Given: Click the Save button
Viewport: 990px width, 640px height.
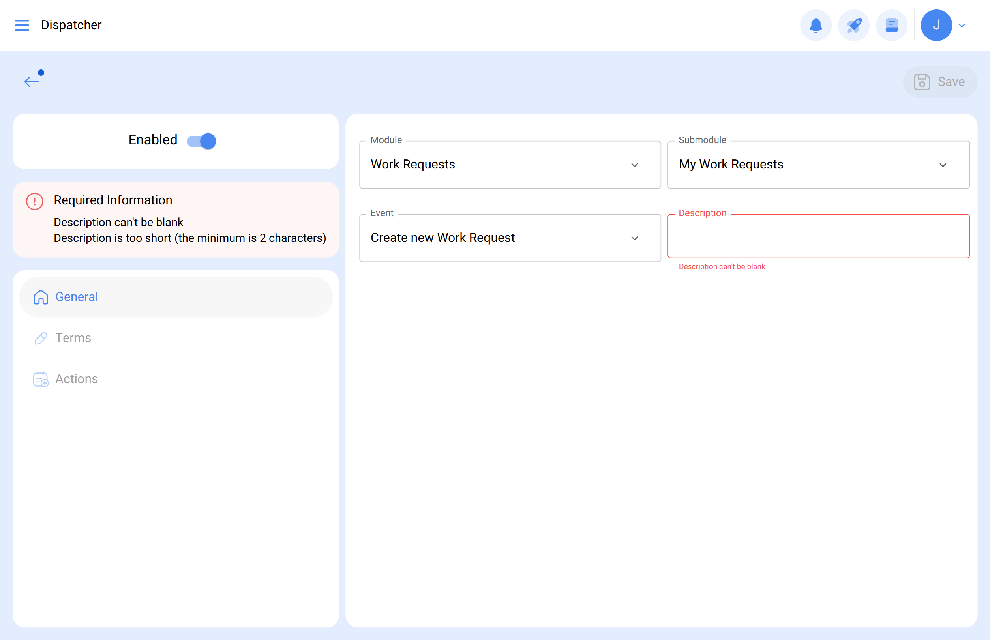Looking at the screenshot, I should [940, 82].
